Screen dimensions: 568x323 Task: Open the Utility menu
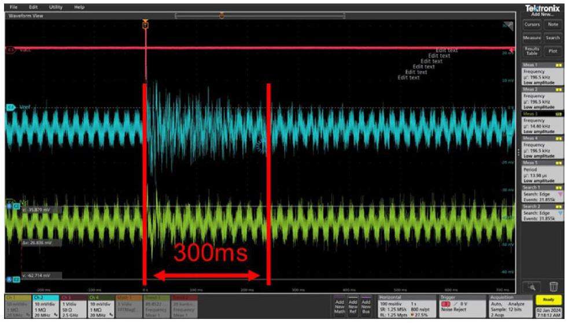point(56,7)
